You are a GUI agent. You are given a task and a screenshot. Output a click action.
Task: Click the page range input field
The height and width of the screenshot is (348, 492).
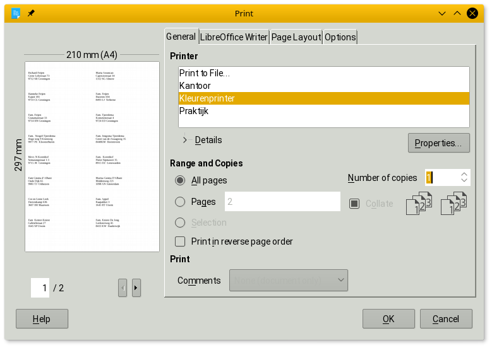coord(282,202)
